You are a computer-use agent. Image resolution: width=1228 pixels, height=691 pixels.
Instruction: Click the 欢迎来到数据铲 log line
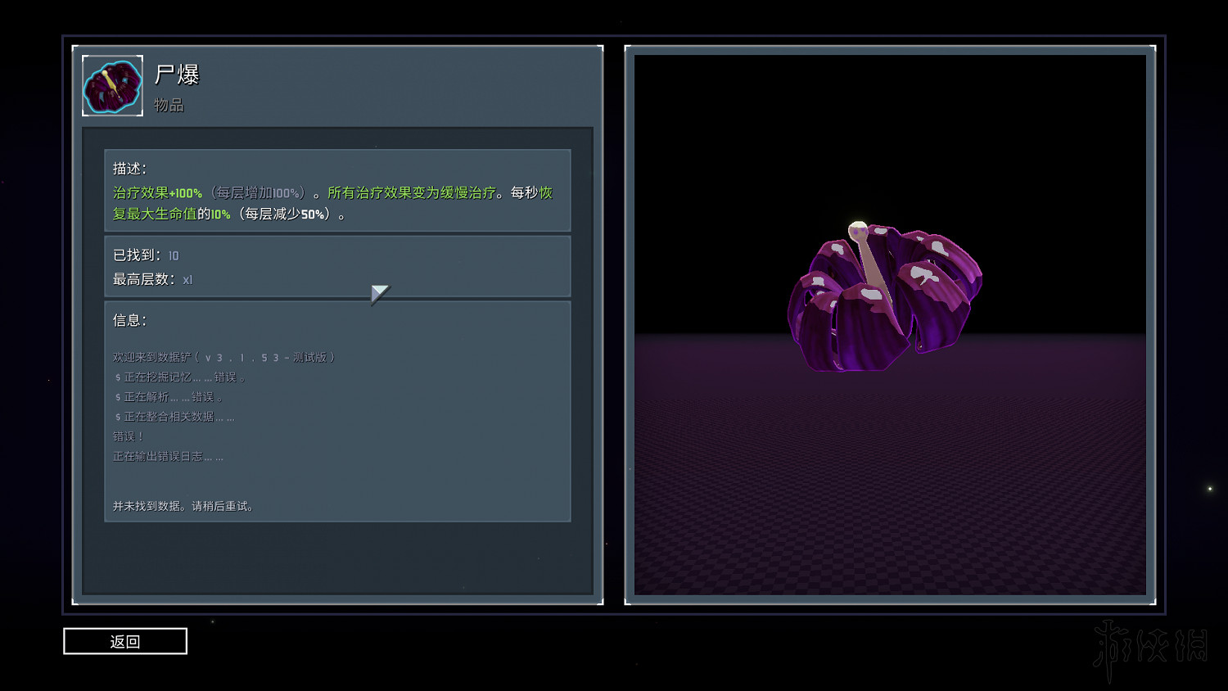223,358
